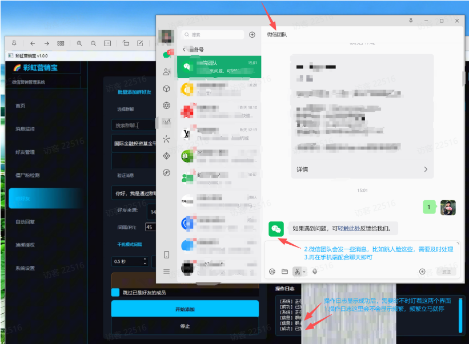Click the chat message input area
Screen dimensions: 469x344
point(362,254)
